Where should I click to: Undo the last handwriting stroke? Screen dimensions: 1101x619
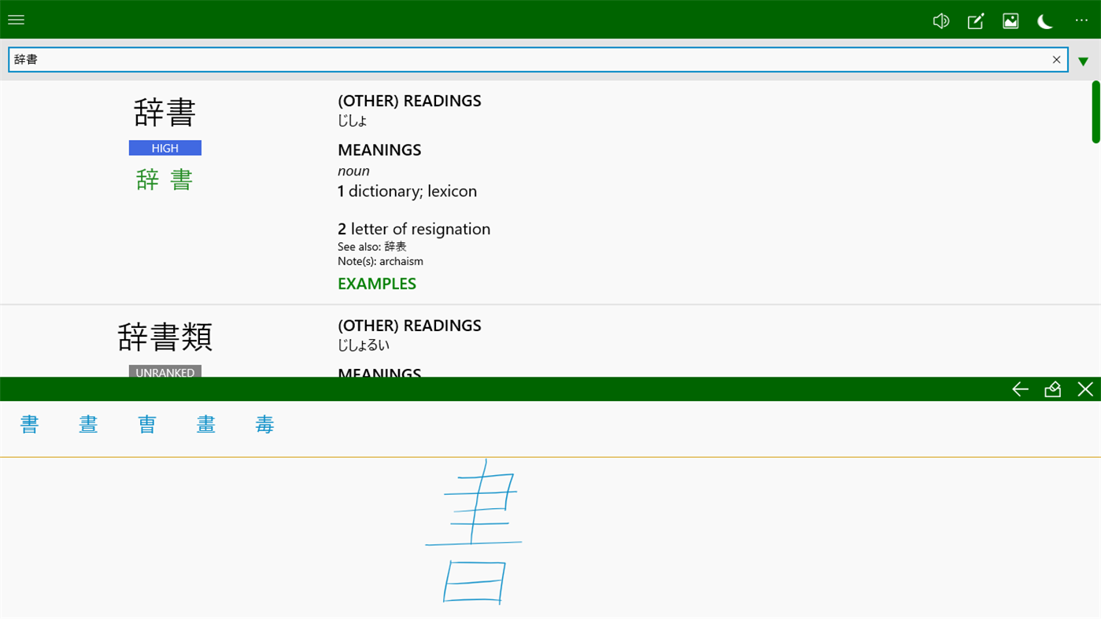pyautogui.click(x=1019, y=389)
